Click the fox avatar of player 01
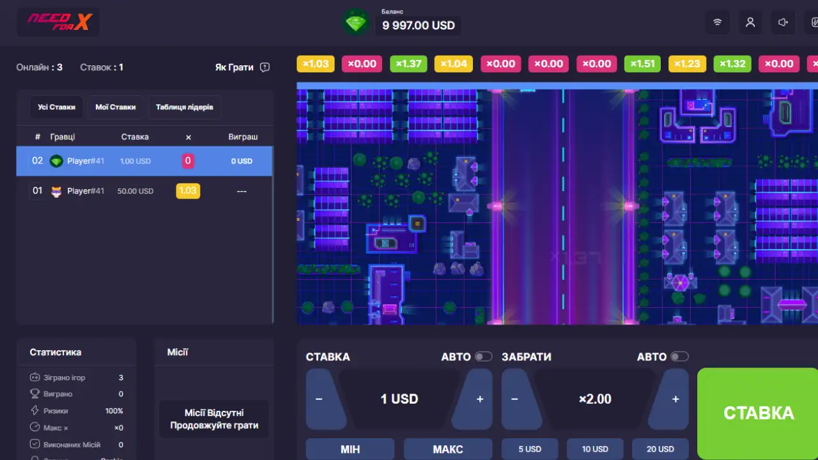818x460 pixels. [57, 191]
